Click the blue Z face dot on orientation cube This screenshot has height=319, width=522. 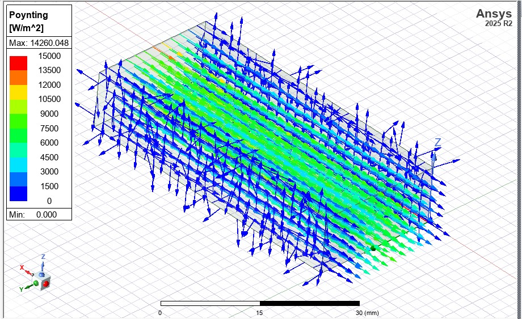tap(42, 275)
